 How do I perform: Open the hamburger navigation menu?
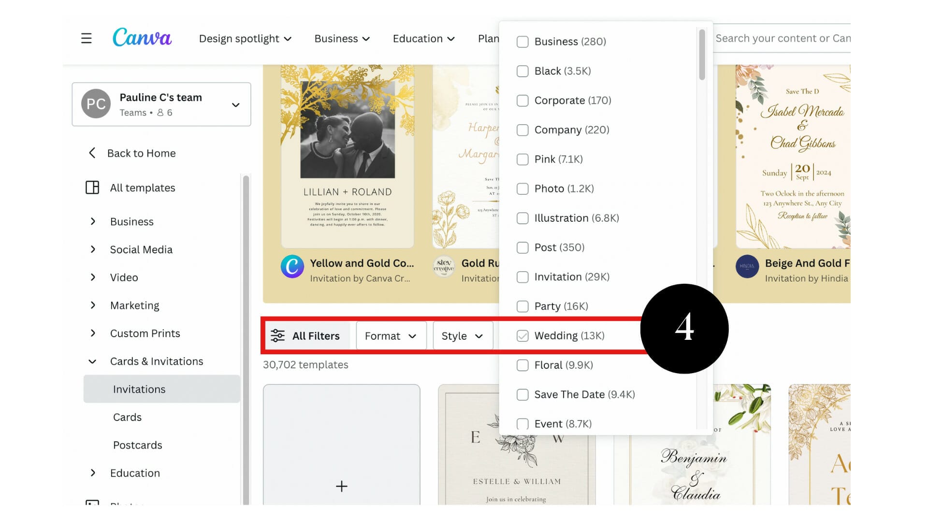tap(86, 38)
